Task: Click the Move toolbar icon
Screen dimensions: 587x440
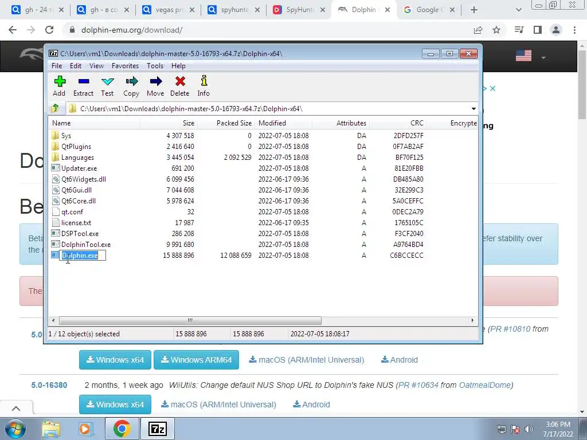Action: click(x=156, y=81)
